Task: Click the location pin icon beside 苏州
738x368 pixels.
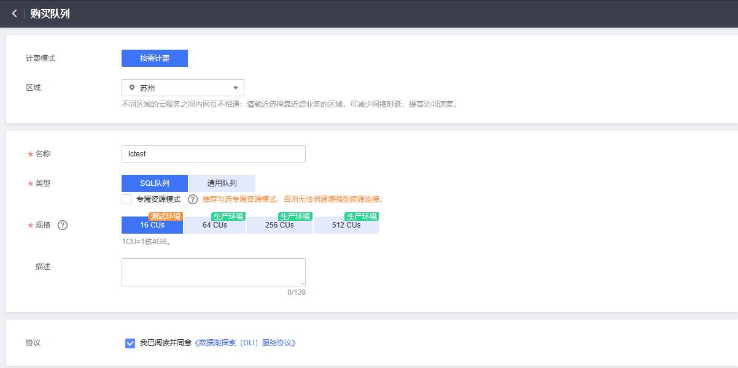Action: (x=132, y=88)
